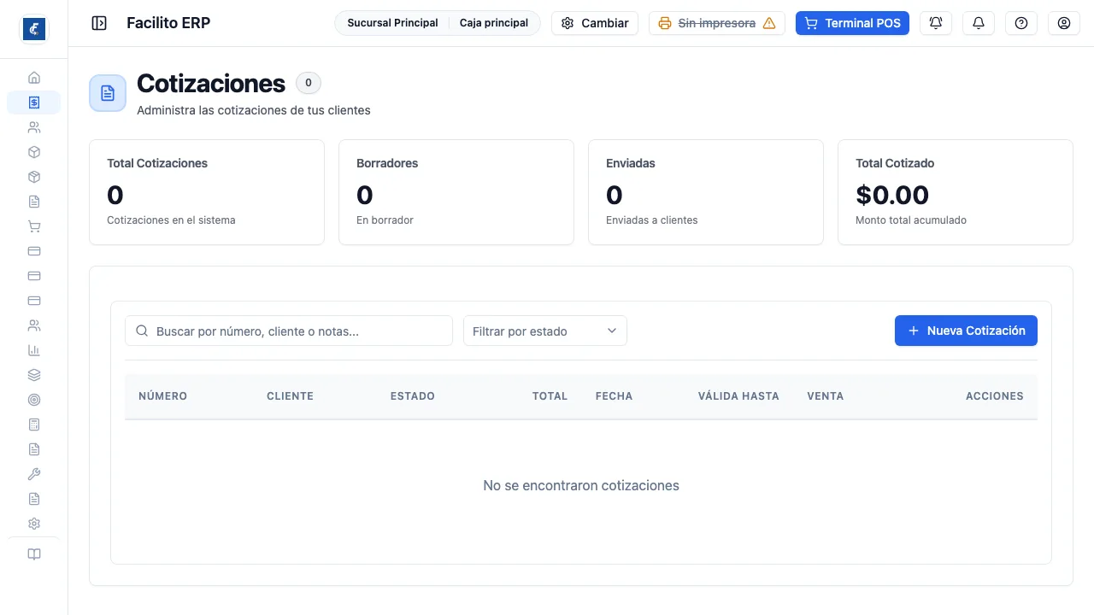Open the book documentation sidebar icon

(x=34, y=554)
